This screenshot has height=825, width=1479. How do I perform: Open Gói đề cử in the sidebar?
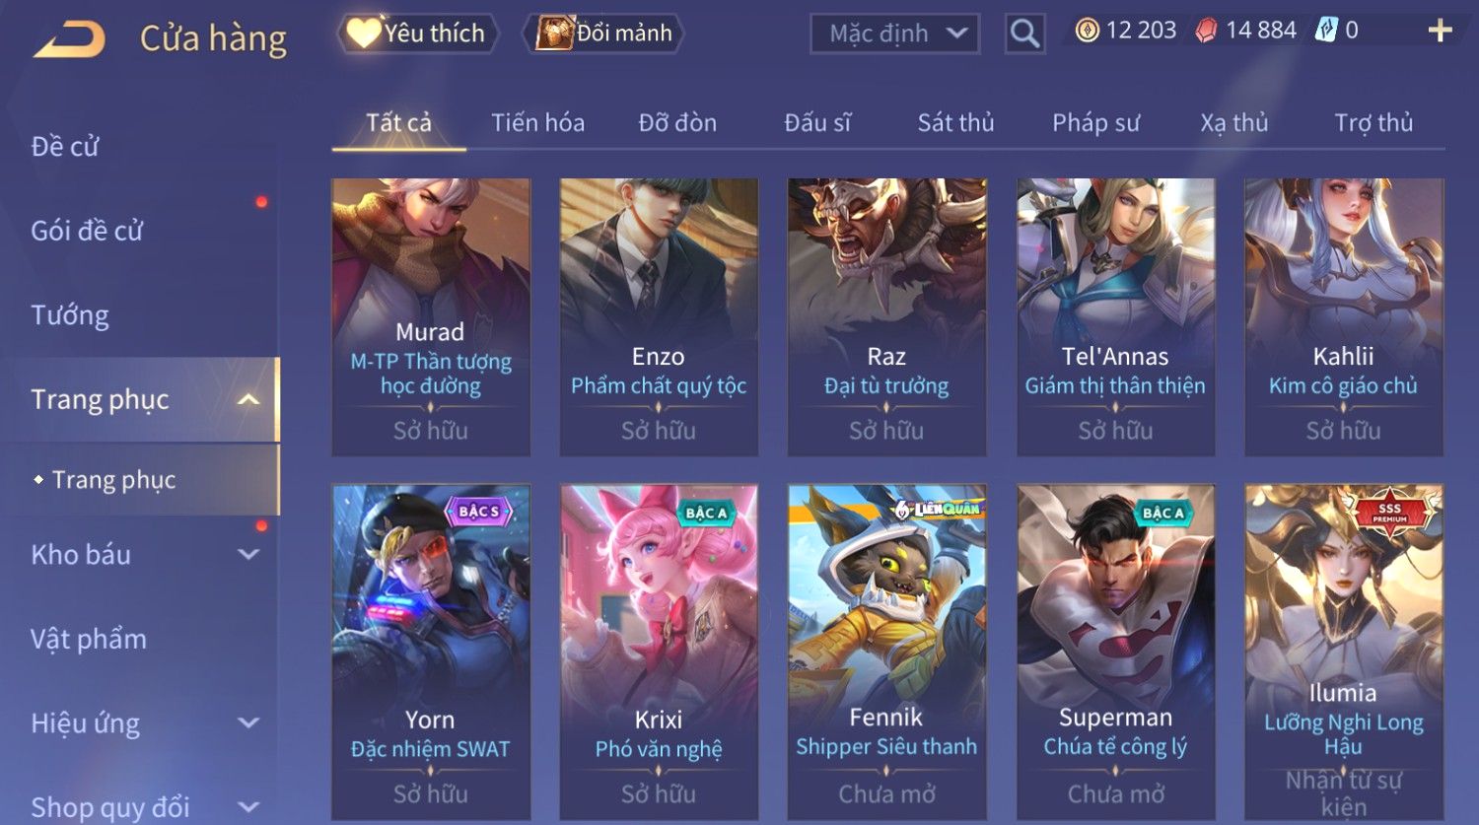tap(87, 231)
